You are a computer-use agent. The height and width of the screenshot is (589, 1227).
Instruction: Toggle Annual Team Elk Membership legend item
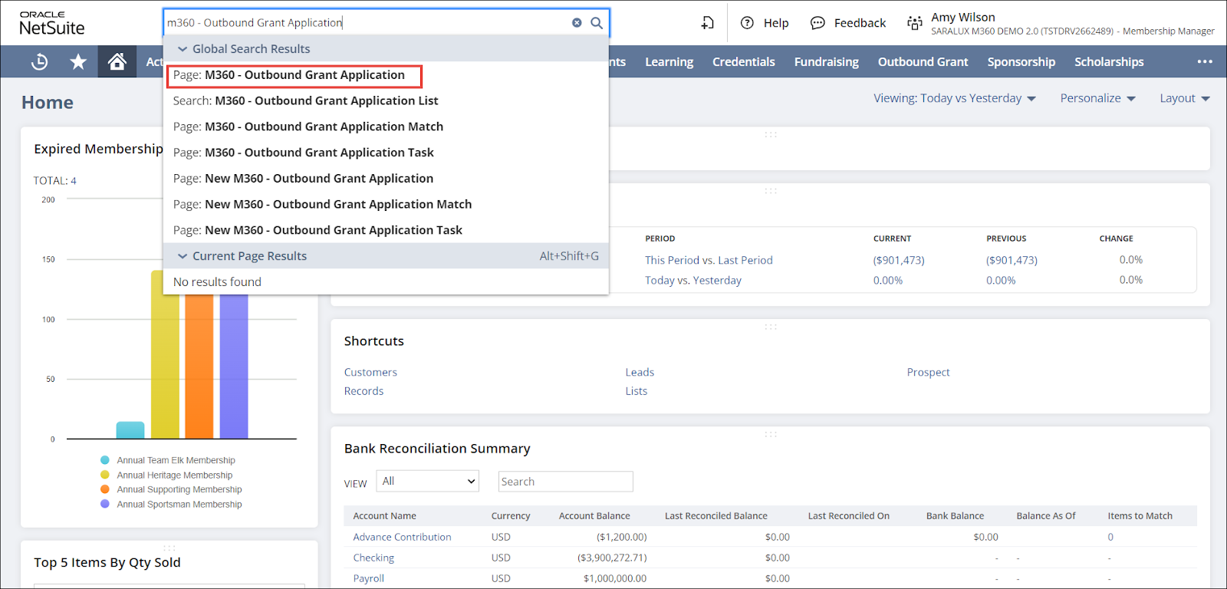[x=176, y=460]
